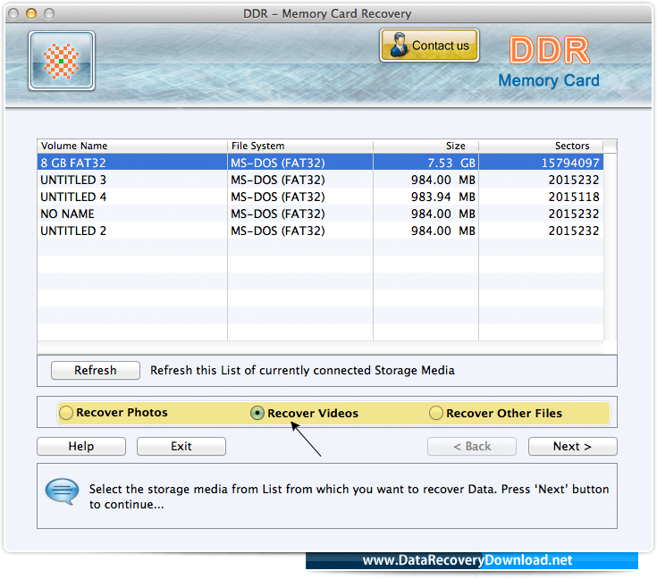The image size is (657, 579).
Task: Click the yellow minimize window button
Action: [x=31, y=13]
